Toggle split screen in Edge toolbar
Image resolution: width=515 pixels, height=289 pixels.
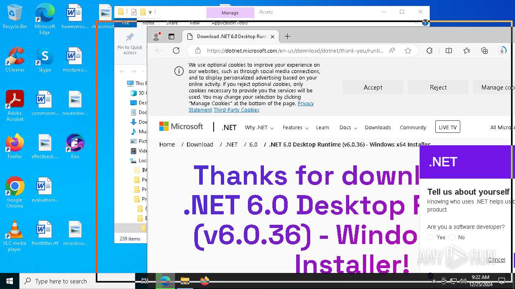(449, 51)
